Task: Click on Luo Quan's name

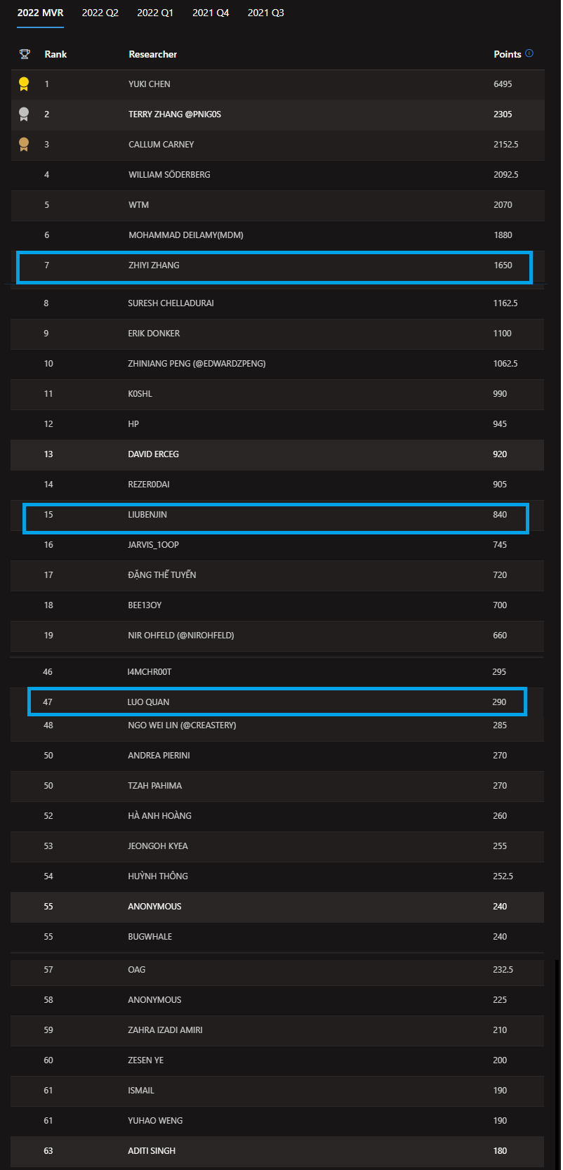Action: point(148,702)
